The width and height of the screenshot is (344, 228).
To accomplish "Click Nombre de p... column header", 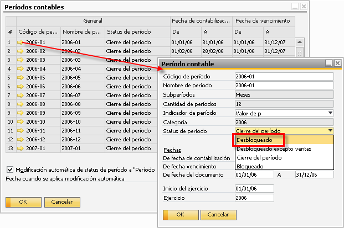I will [83, 32].
